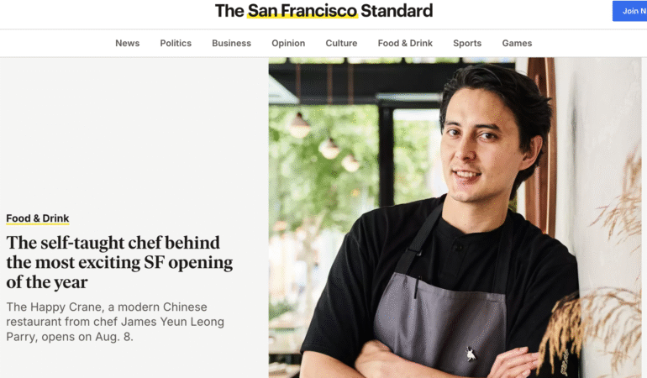This screenshot has height=378, width=647.
Task: Click the chef's face in the photo
Action: [479, 144]
